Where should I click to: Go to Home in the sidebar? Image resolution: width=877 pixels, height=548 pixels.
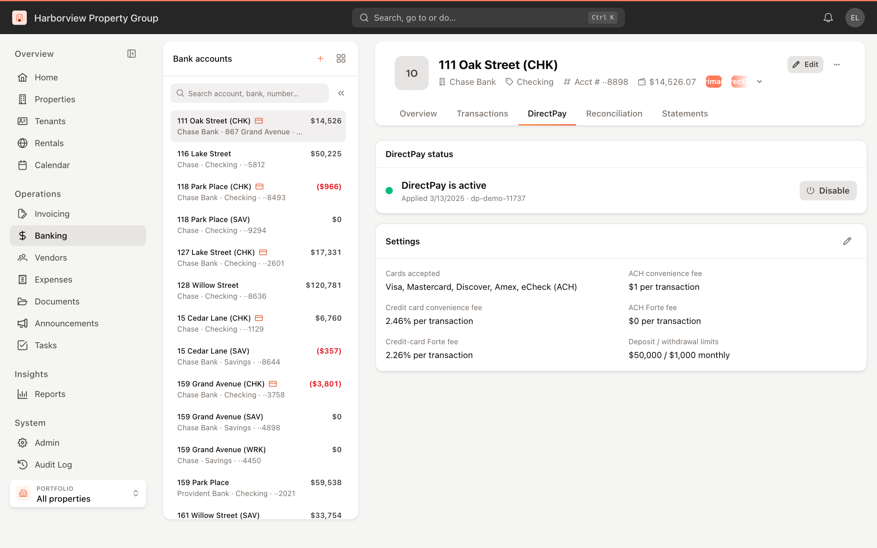pos(78,78)
